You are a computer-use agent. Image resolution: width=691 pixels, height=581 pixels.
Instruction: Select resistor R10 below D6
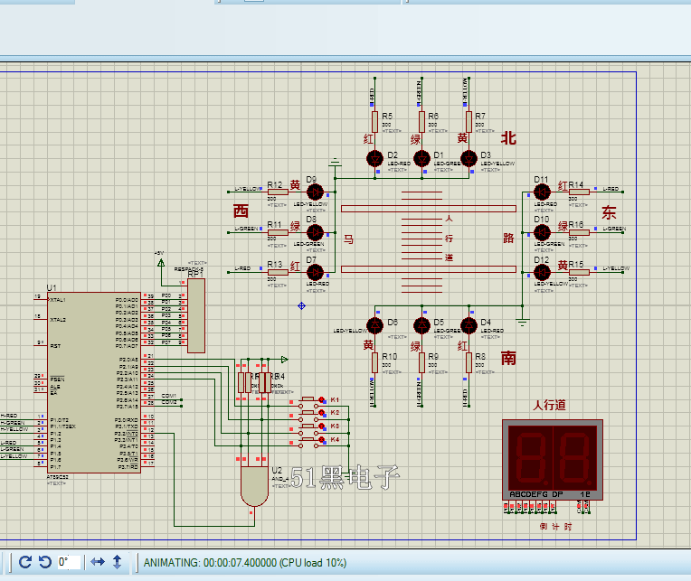[375, 362]
